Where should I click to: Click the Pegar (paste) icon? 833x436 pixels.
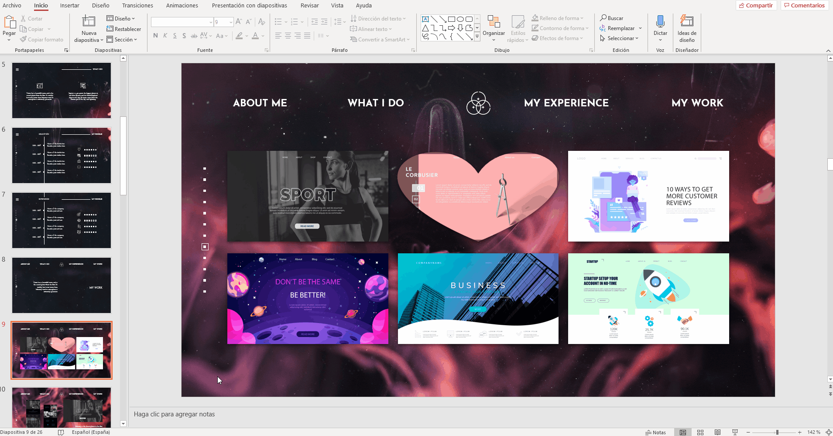point(9,22)
